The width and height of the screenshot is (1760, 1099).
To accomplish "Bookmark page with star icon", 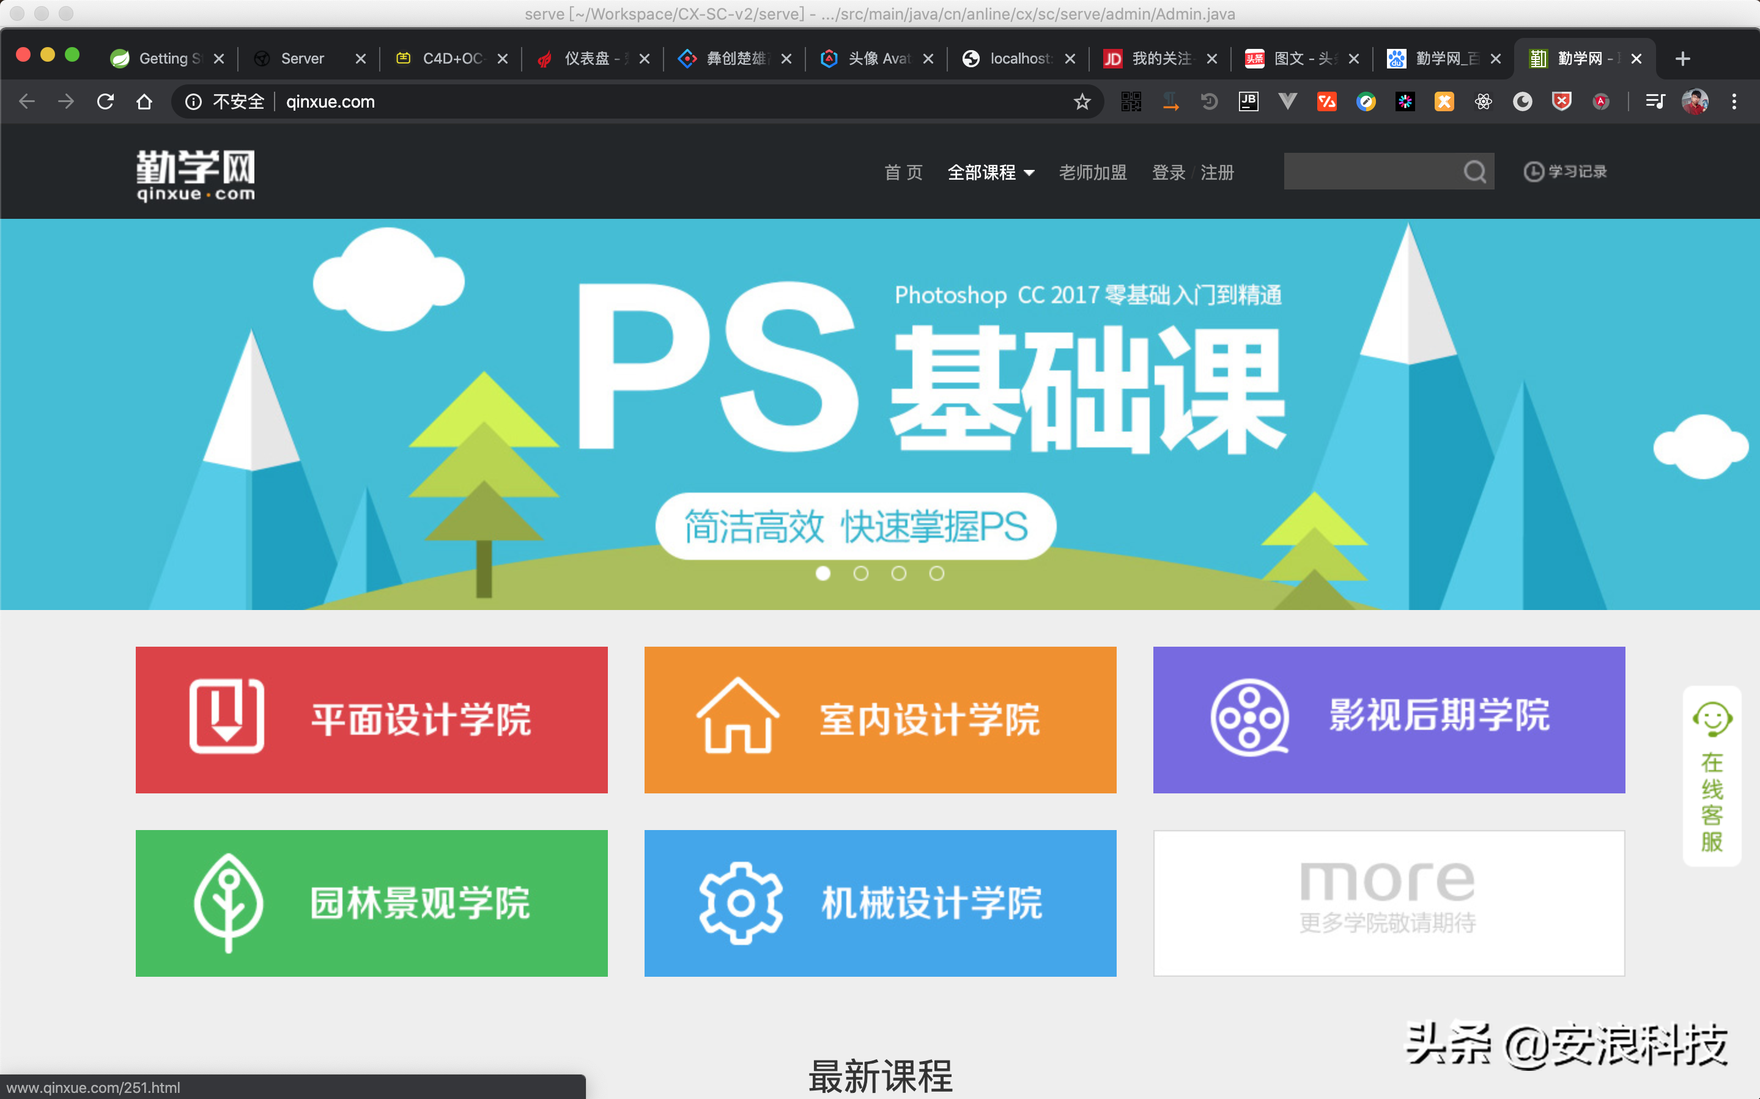I will 1082,101.
